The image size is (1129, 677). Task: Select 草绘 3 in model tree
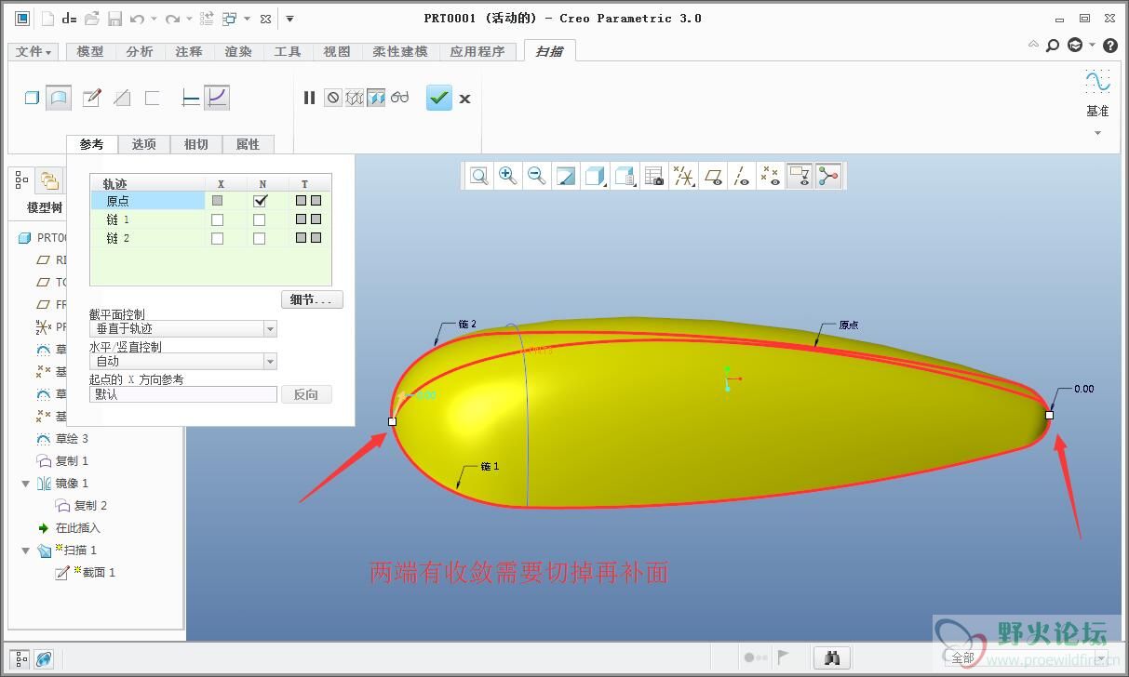coord(72,439)
